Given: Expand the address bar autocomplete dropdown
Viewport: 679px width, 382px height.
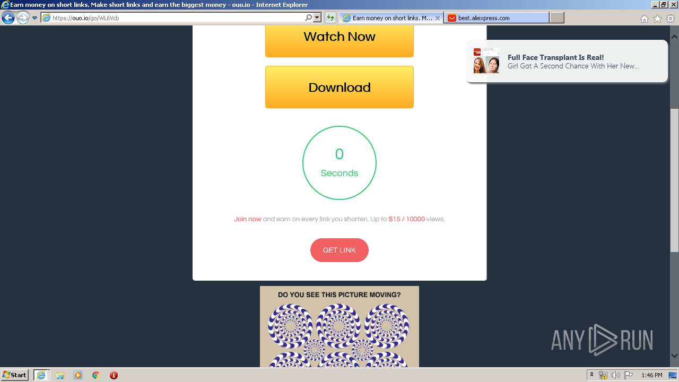Looking at the screenshot, I should (317, 18).
